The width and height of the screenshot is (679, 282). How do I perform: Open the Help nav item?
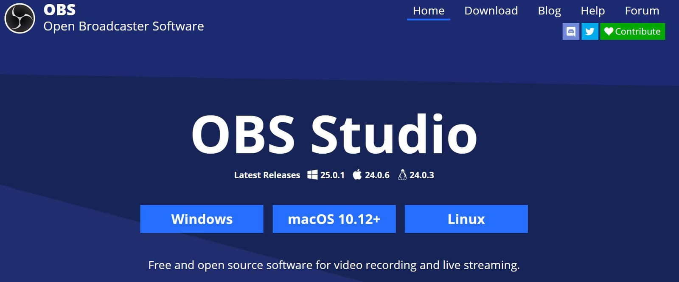point(592,11)
